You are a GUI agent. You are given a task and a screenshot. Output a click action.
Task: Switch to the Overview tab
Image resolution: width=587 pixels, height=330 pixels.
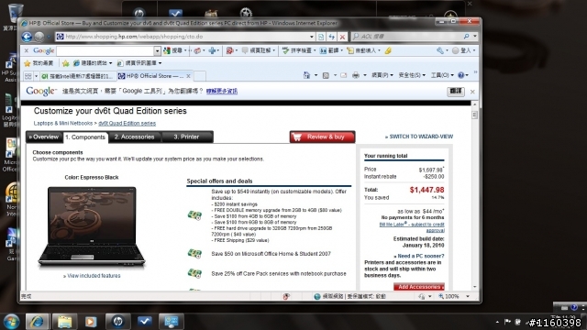pyautogui.click(x=44, y=137)
